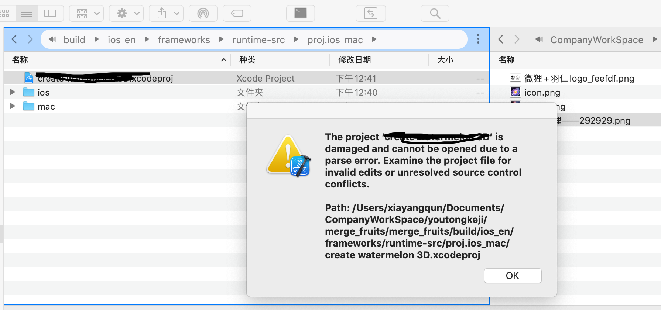This screenshot has width=661, height=310.
Task: Click the frameworks breadcrumb
Action: [x=184, y=39]
